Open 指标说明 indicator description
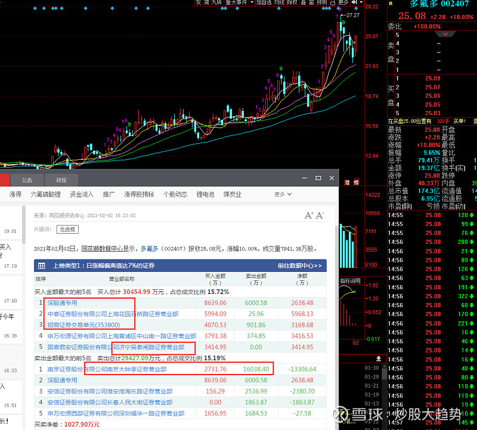The width and height of the screenshot is (477, 430). 350,281
